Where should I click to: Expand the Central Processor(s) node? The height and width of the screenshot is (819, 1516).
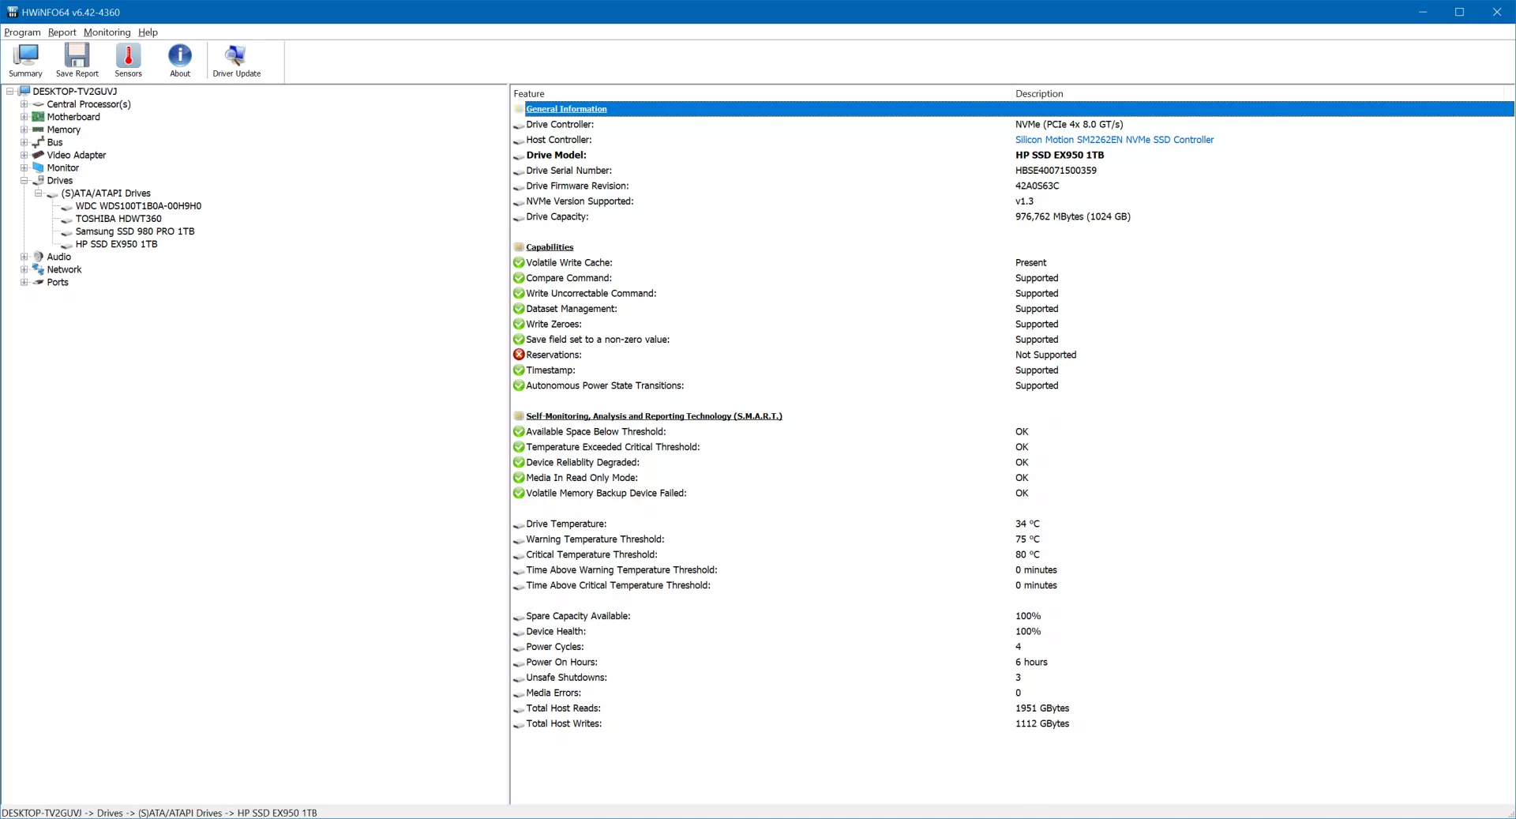[24, 104]
